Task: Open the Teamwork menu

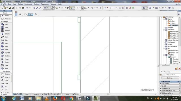Action: [x=45, y=4]
